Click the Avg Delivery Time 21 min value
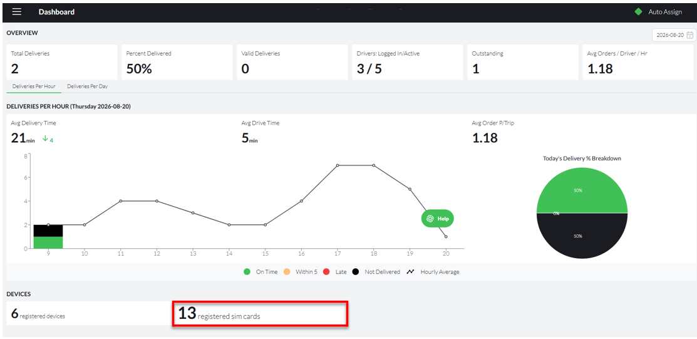 pos(23,138)
